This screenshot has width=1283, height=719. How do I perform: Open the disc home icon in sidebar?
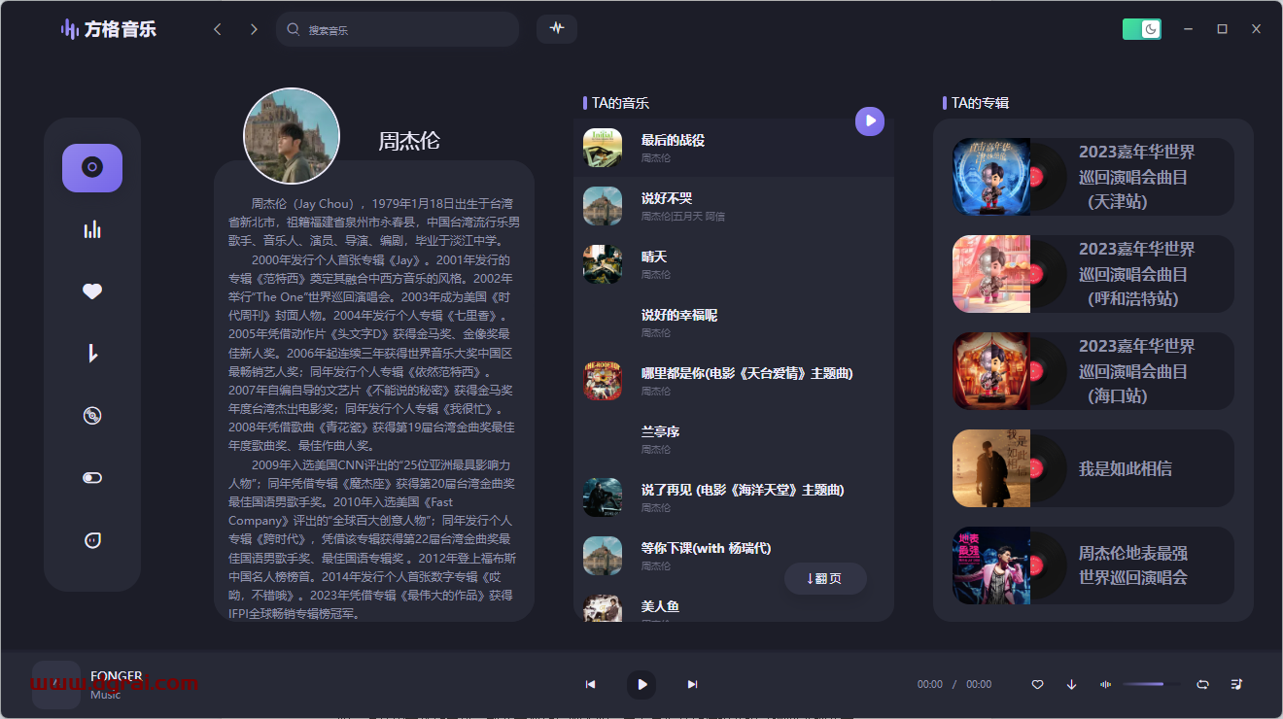coord(92,168)
